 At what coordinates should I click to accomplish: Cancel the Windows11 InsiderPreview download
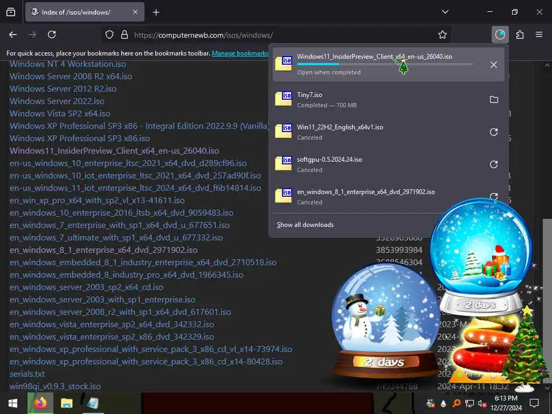494,65
